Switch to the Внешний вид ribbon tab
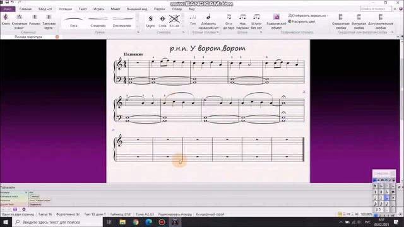The height and width of the screenshot is (227, 404). pyautogui.click(x=137, y=9)
